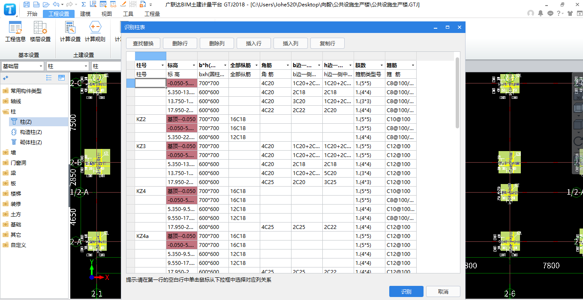Expand the 门窗洞 folder
The image size is (583, 300).
(x=6, y=163)
